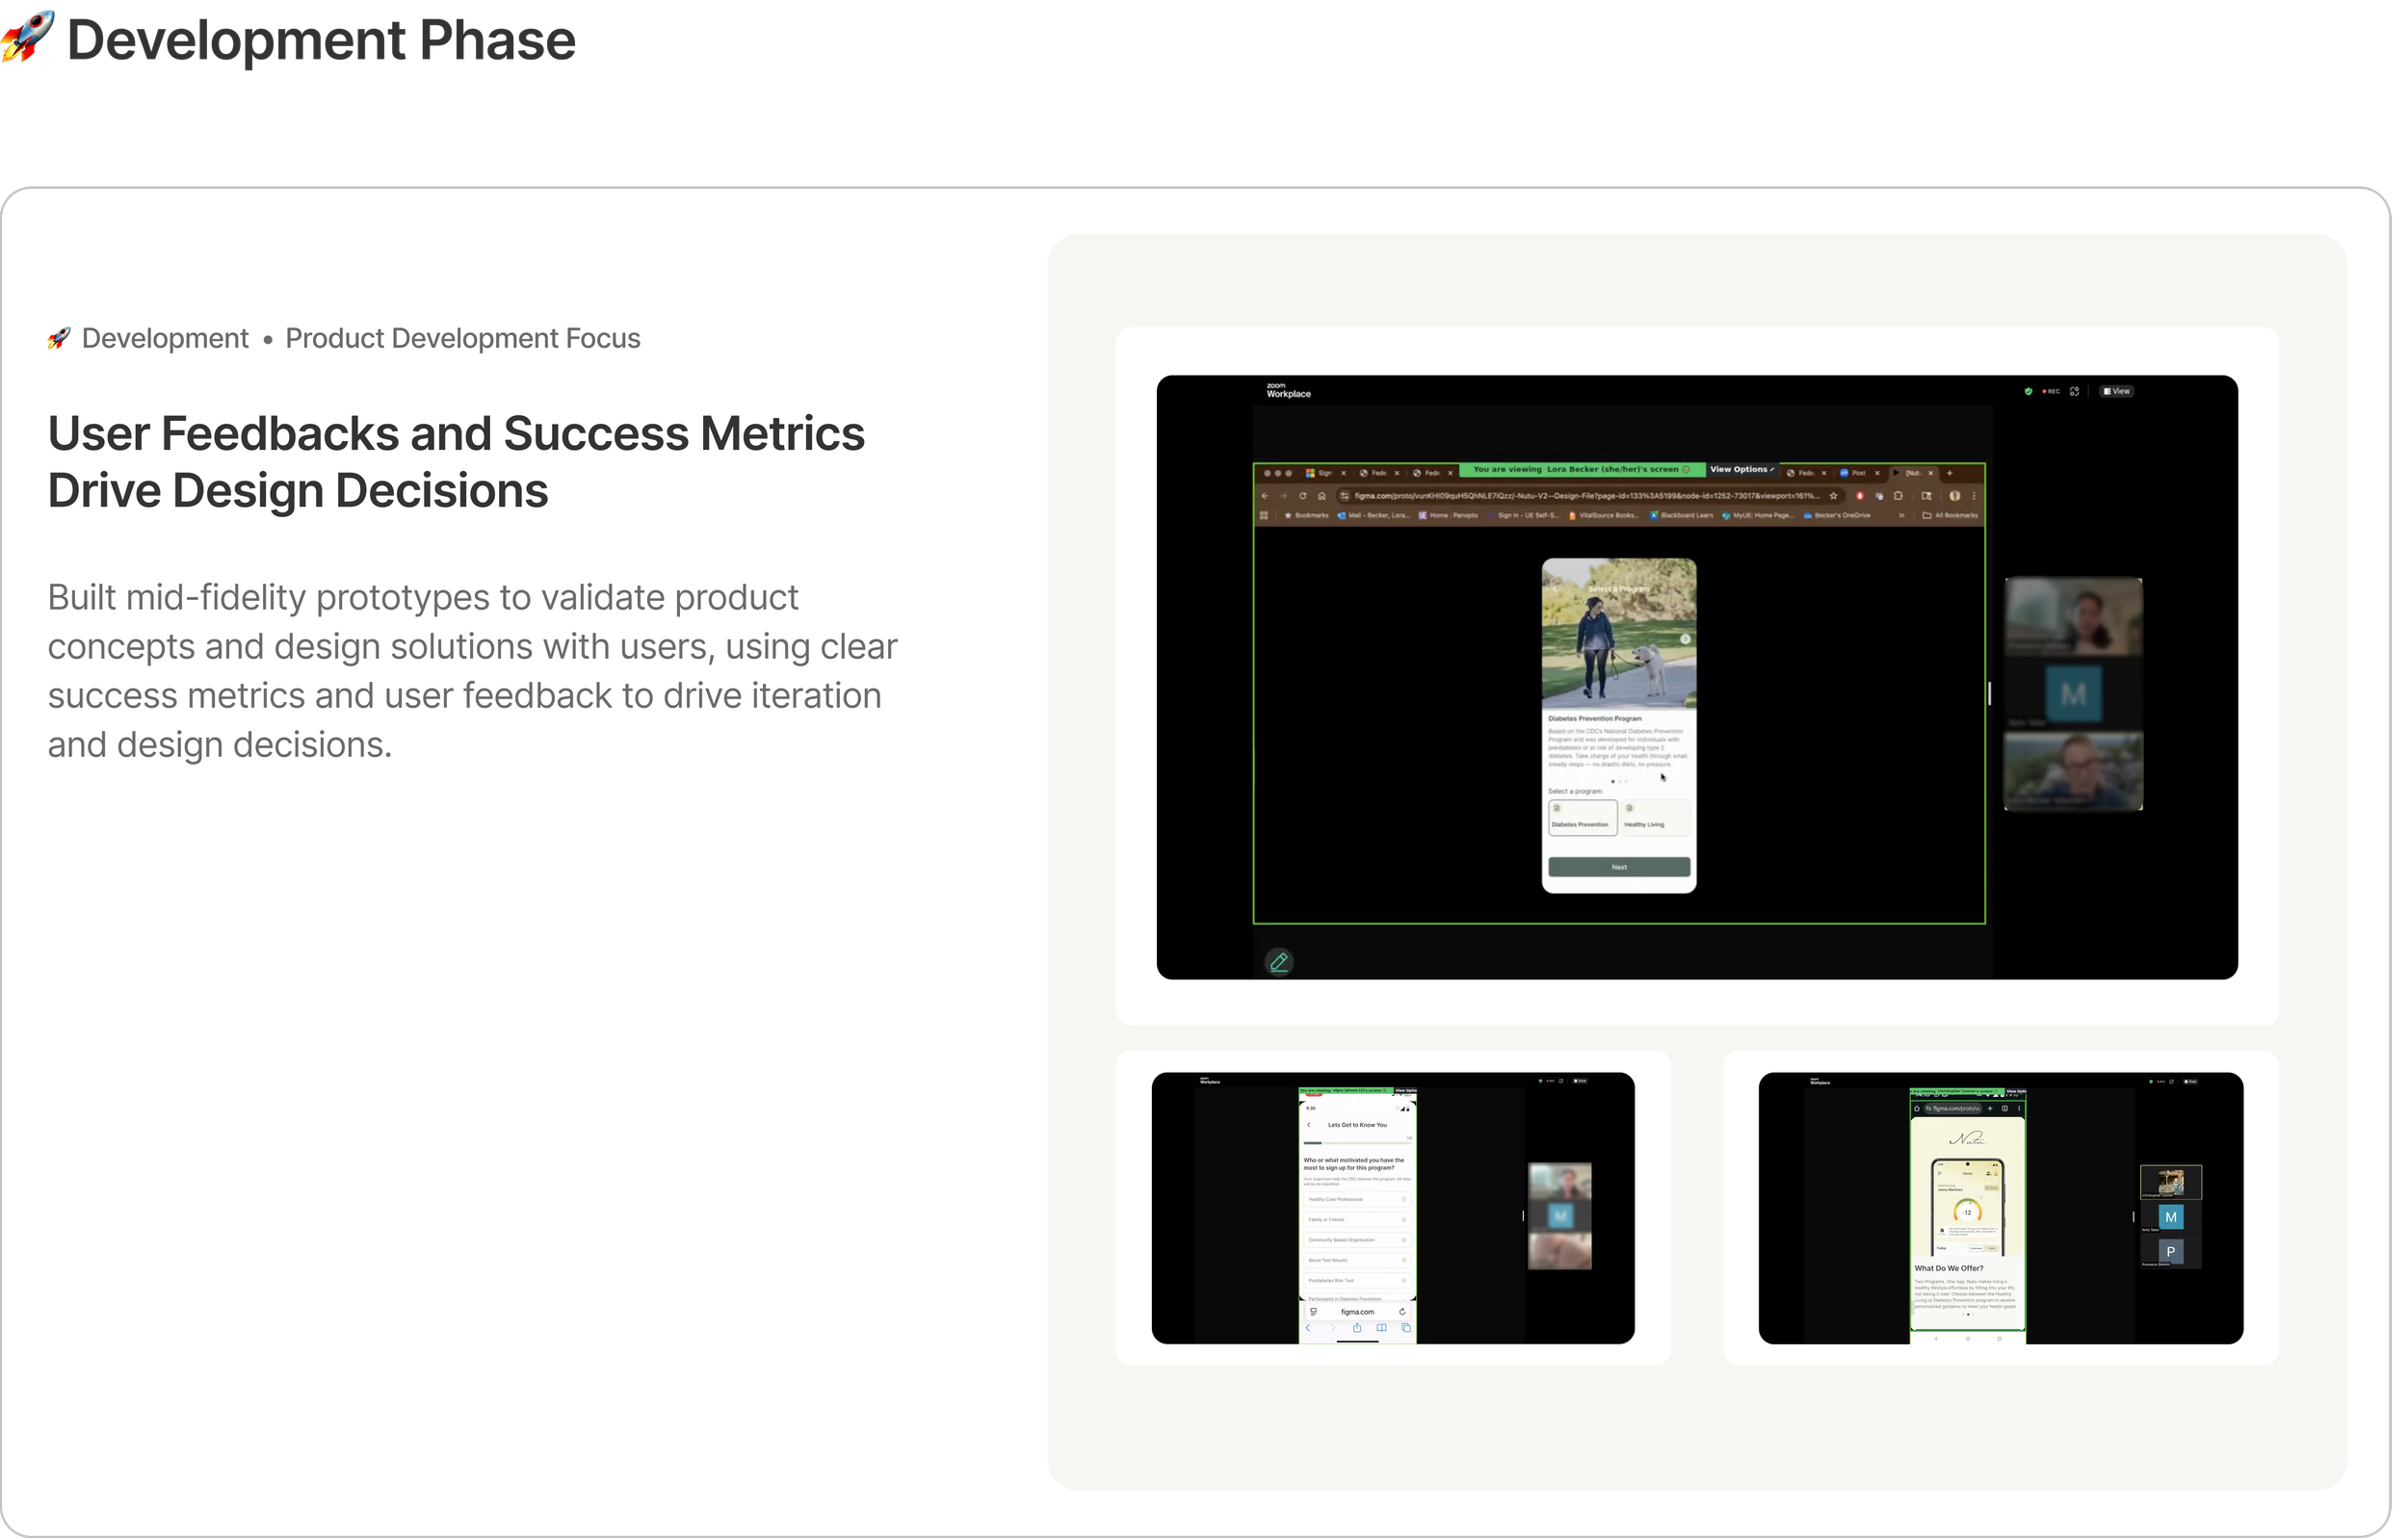This screenshot has width=2408, height=1538.
Task: Bookmark page with the star icon
Action: (x=1833, y=496)
